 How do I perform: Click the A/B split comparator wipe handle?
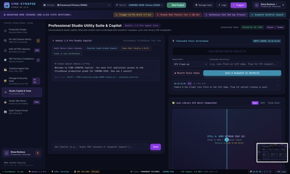(227, 140)
